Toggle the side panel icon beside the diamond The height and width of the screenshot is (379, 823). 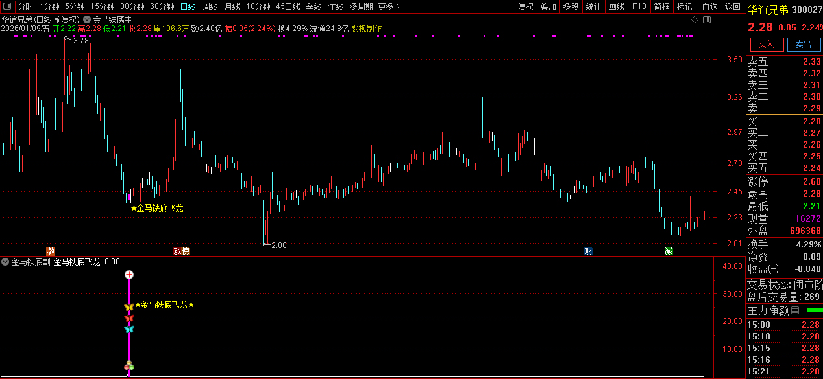click(706, 20)
